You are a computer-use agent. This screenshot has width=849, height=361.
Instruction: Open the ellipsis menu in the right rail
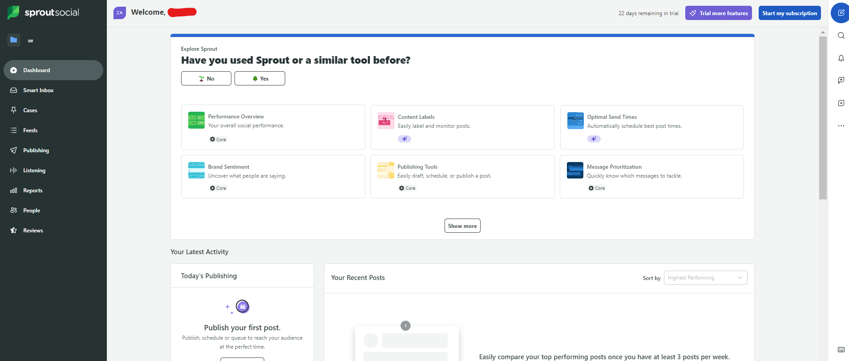[x=841, y=126]
